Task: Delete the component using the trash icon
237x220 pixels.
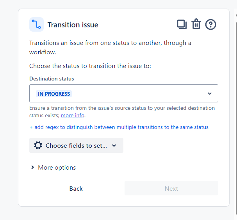Action: [x=196, y=25]
